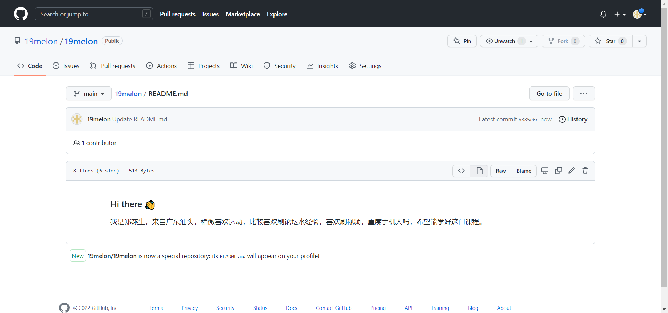Open API footer link
The height and width of the screenshot is (313, 668).
point(408,308)
